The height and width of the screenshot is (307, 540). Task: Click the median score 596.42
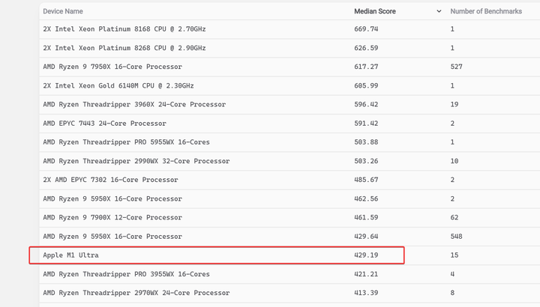click(x=366, y=105)
